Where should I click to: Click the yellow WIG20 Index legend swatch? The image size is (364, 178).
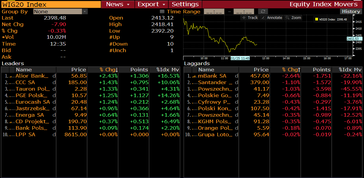[x=317, y=20]
